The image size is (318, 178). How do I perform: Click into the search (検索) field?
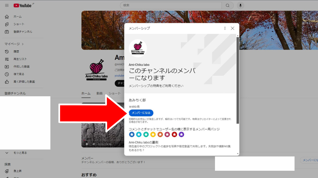click(x=171, y=5)
